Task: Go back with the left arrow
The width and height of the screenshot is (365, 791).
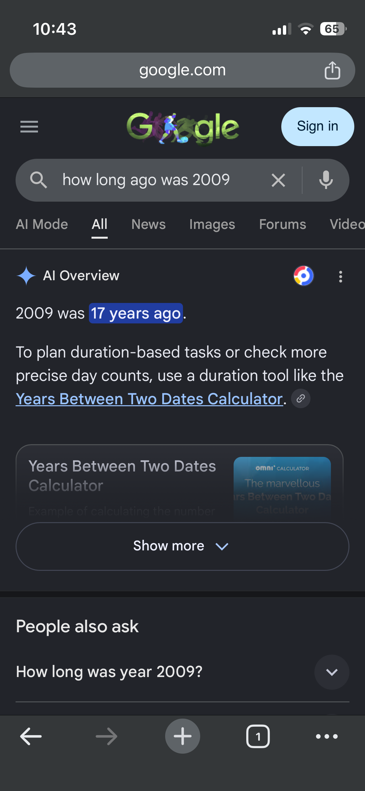Action: tap(31, 736)
